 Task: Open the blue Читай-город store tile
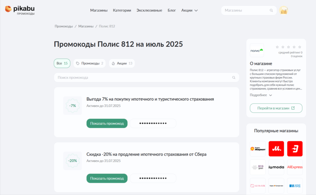pyautogui.click(x=295, y=186)
